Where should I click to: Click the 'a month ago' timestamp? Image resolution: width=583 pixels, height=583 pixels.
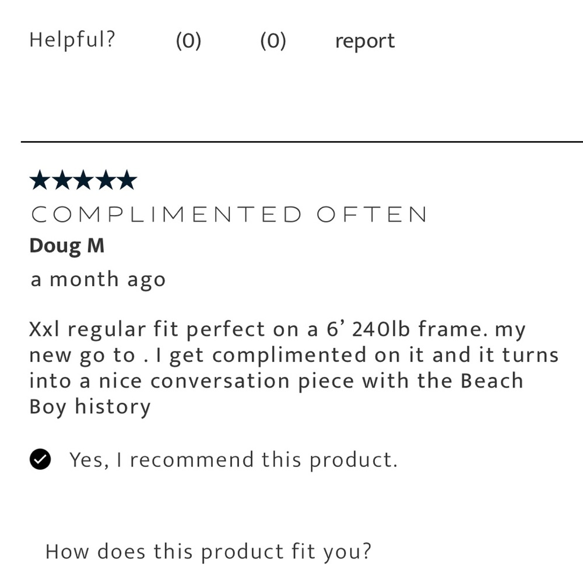click(98, 279)
